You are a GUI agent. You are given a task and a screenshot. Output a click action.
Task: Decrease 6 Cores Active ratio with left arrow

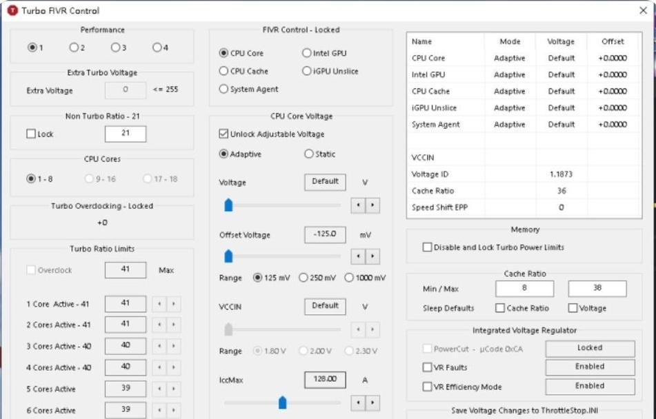tap(159, 410)
